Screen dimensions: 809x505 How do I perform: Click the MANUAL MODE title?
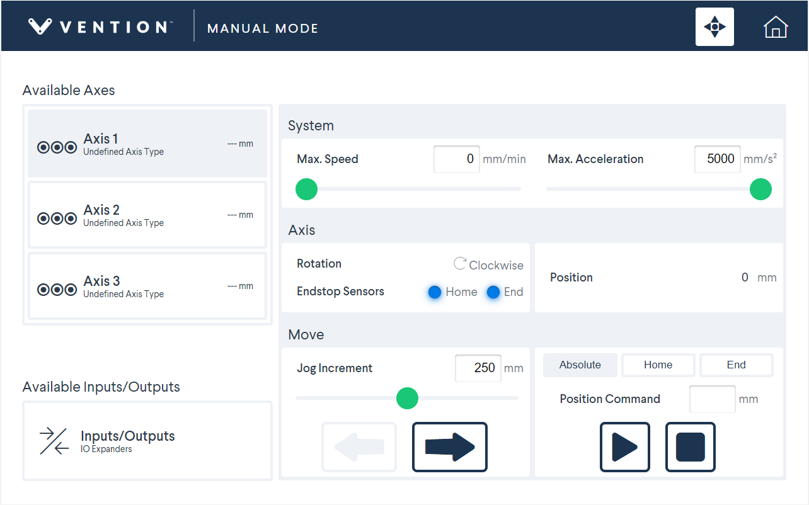pyautogui.click(x=263, y=28)
